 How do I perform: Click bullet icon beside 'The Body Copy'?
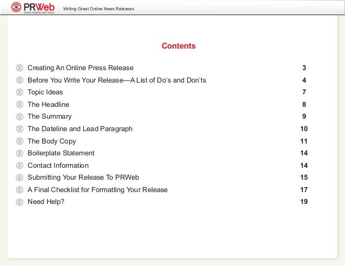click(19, 141)
